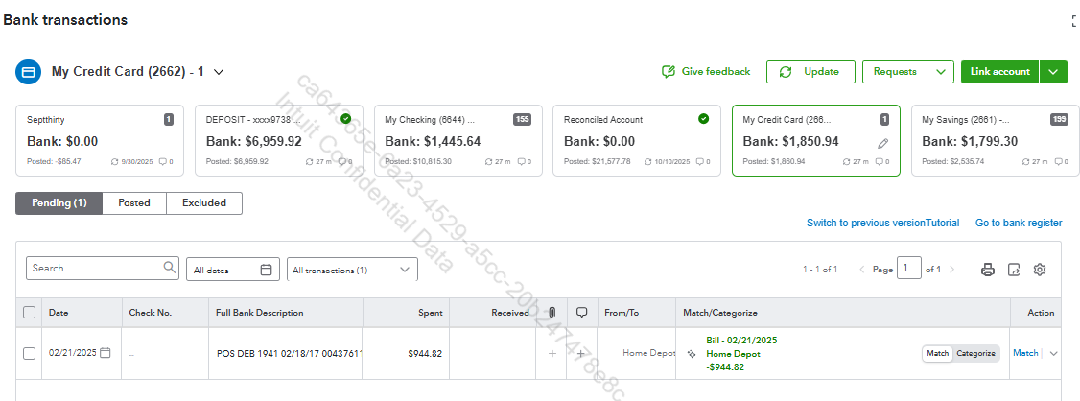
Task: Open table settings gear icon
Action: [x=1040, y=270]
